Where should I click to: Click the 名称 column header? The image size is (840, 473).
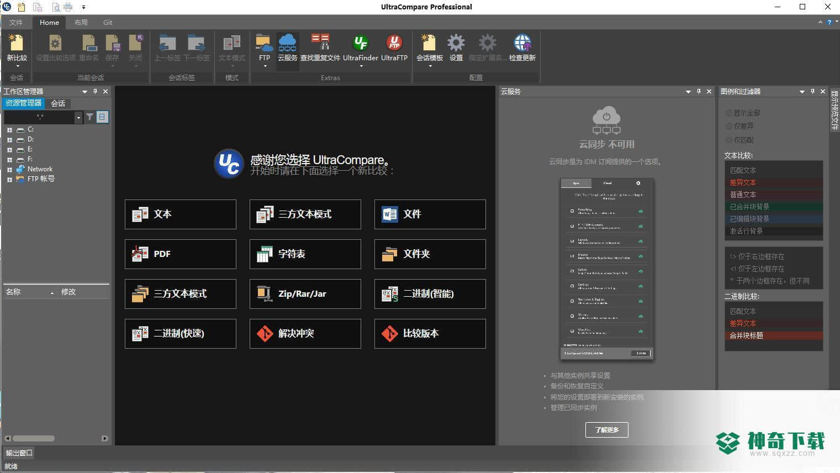click(x=30, y=292)
